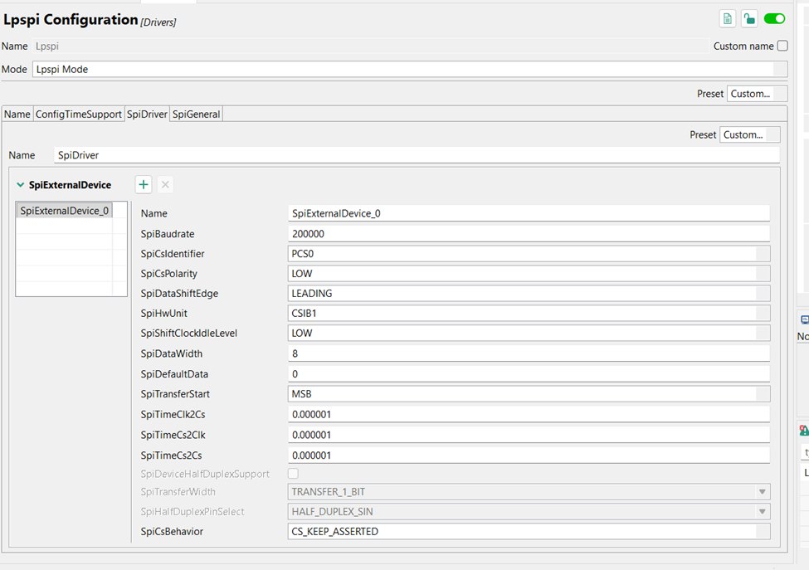The height and width of the screenshot is (570, 809).
Task: Open the top Preset Custom dropdown
Action: pos(757,94)
